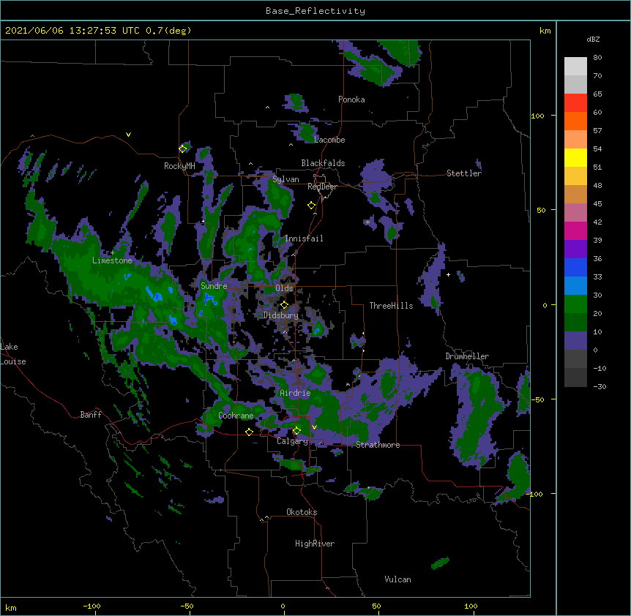This screenshot has height=616, width=631.
Task: Click the yellow diamond marker between Olds and Didsbury
Action: (284, 304)
